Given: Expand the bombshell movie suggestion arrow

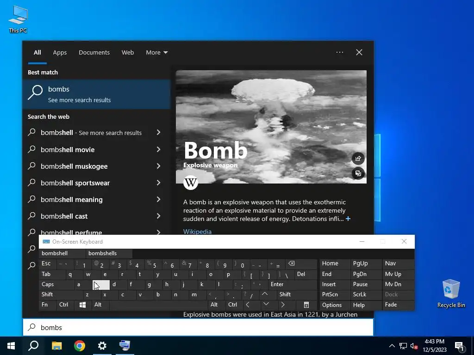Looking at the screenshot, I should tap(158, 149).
